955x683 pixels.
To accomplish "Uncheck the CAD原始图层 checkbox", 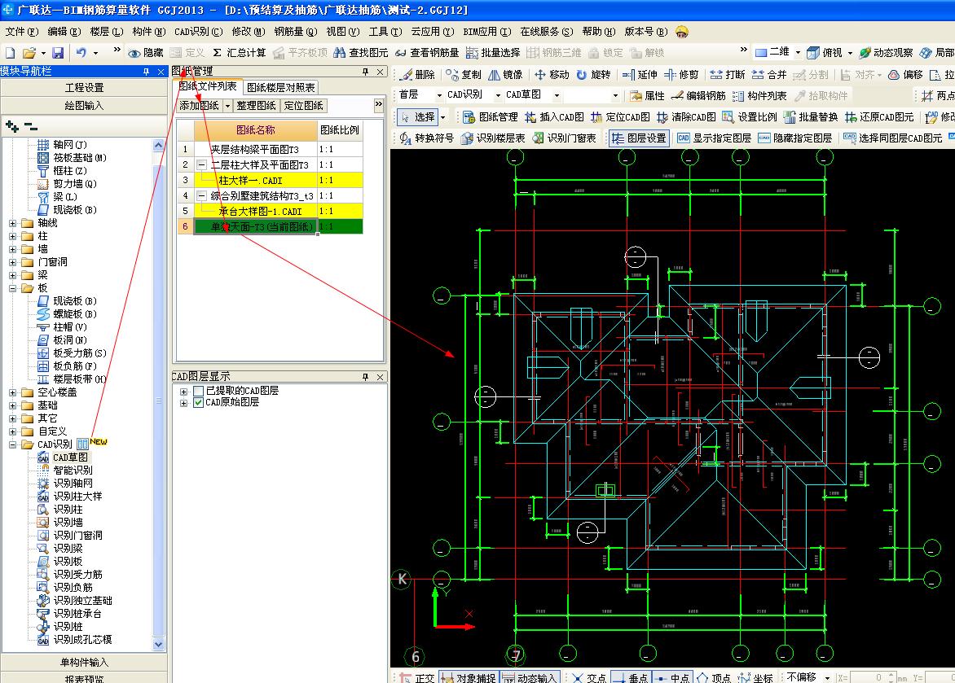I will tap(198, 402).
